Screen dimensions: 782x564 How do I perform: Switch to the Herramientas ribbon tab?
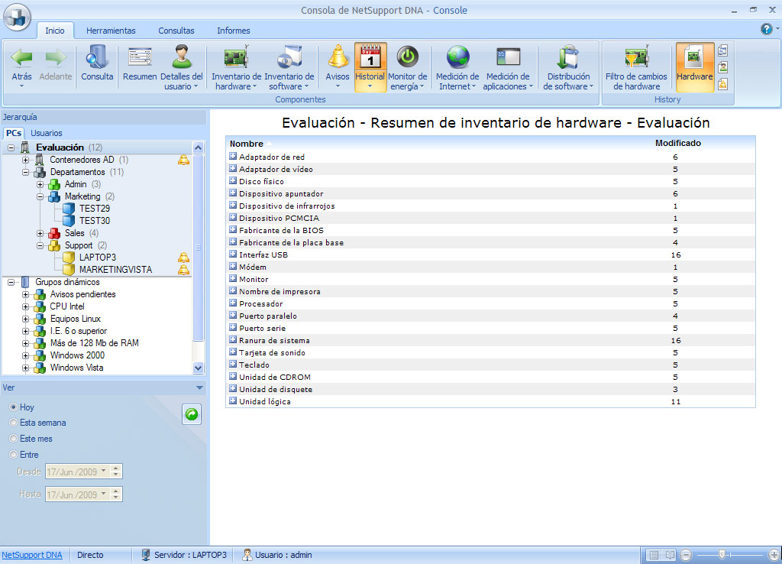111,31
